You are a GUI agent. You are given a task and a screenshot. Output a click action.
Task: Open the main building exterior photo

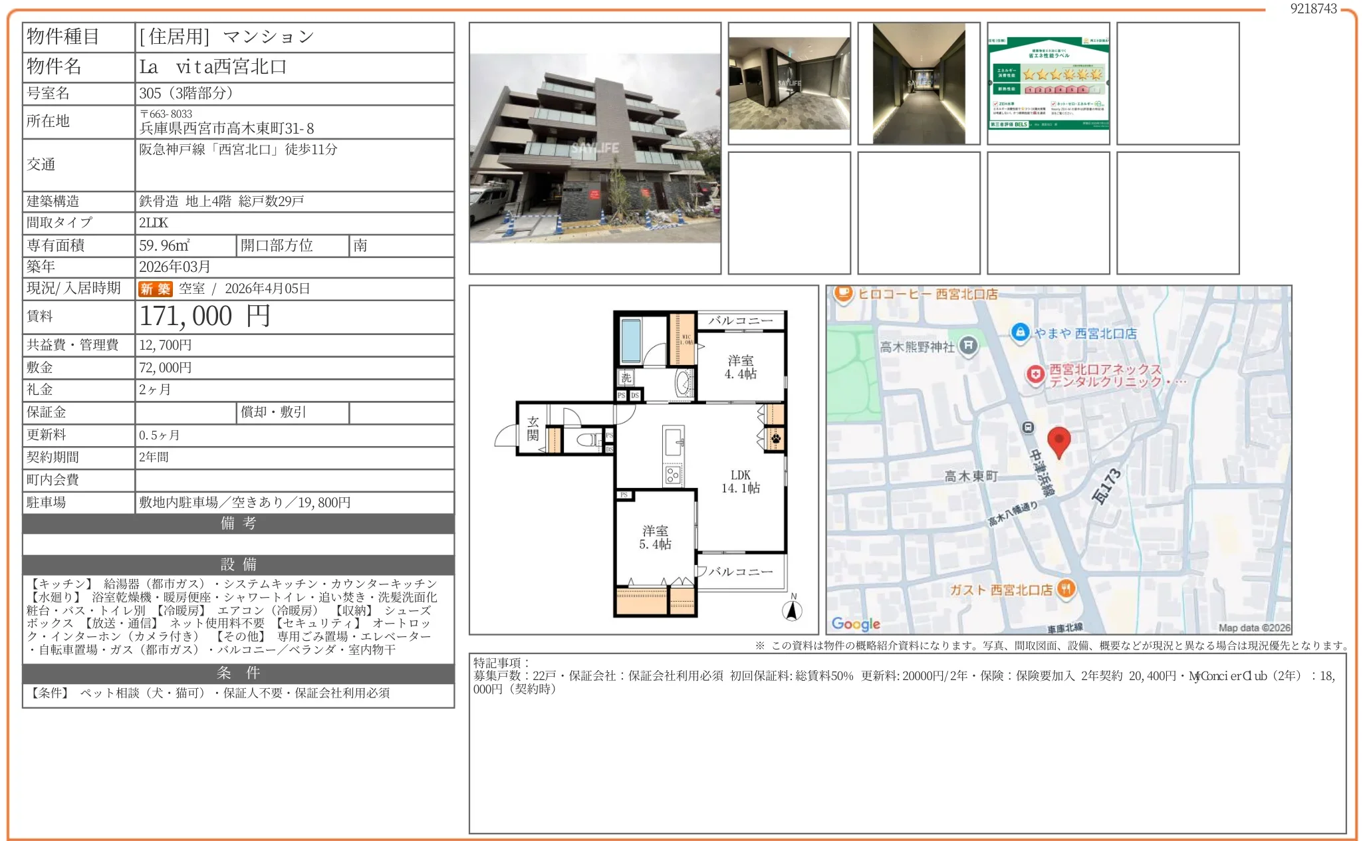click(594, 148)
